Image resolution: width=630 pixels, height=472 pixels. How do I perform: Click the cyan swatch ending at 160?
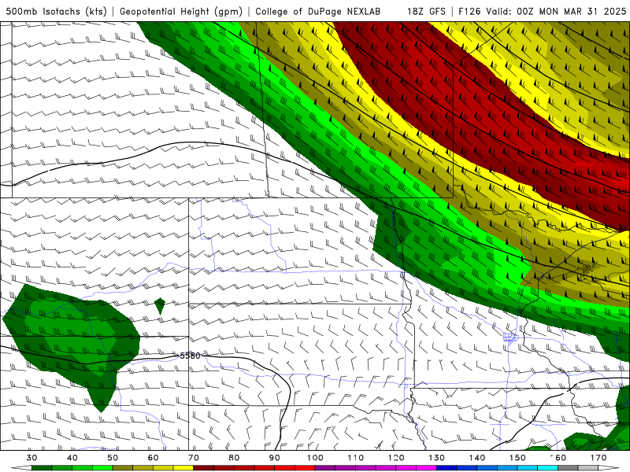(x=548, y=468)
